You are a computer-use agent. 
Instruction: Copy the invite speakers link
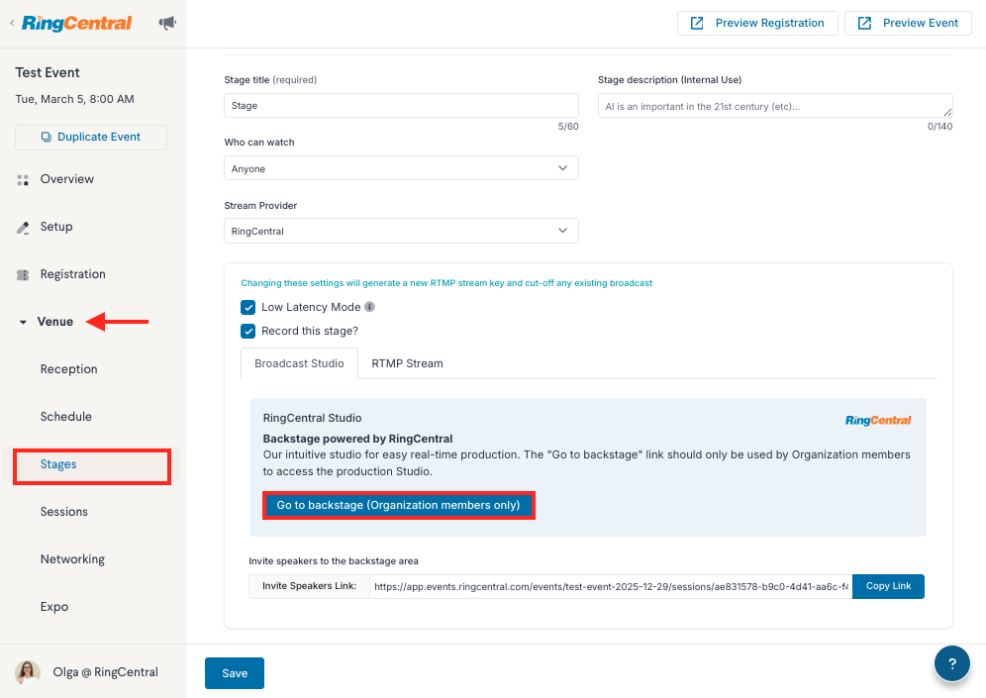[888, 586]
